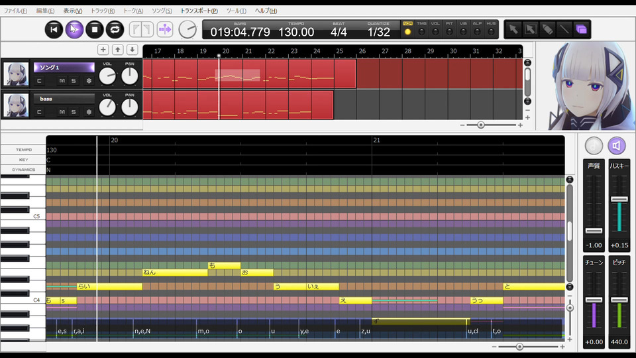The width and height of the screenshot is (636, 358).
Task: Move track up with the up arrow
Action: (117, 50)
